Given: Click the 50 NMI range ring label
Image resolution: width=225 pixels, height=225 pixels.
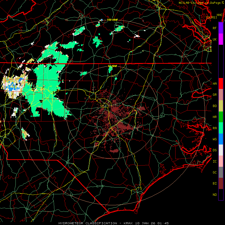Looking at the screenshot, I should coord(112,66).
